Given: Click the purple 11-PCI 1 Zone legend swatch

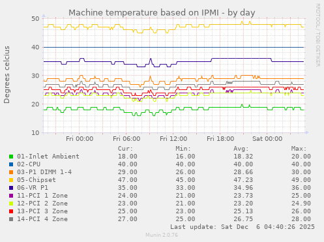Looking at the screenshot, I should click(x=11, y=196).
